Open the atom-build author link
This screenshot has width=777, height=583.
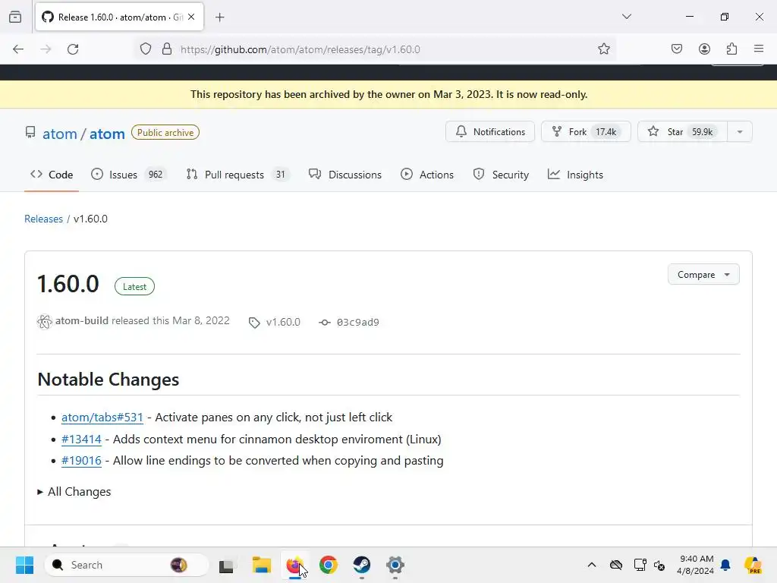tap(82, 321)
